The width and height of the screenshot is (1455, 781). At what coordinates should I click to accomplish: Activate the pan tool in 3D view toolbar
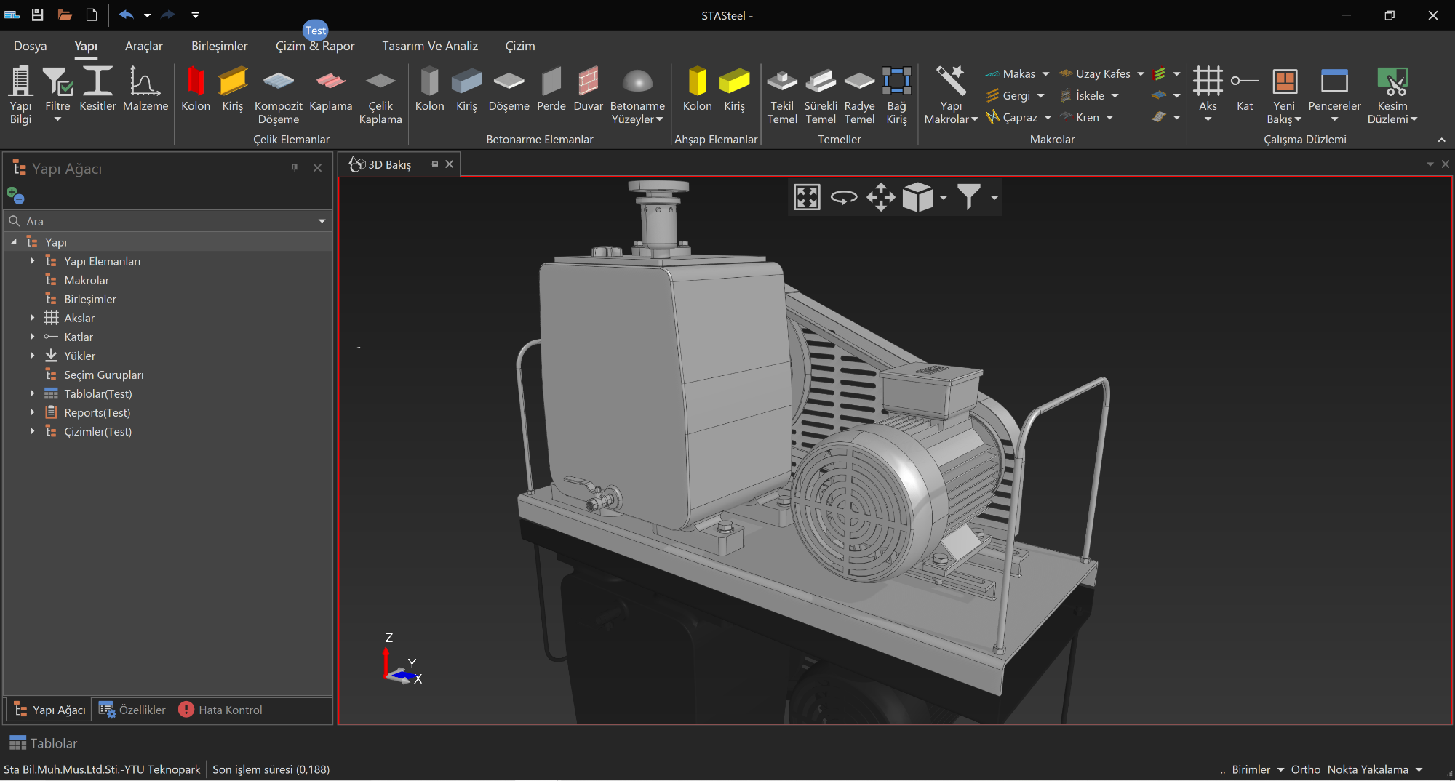click(x=880, y=197)
